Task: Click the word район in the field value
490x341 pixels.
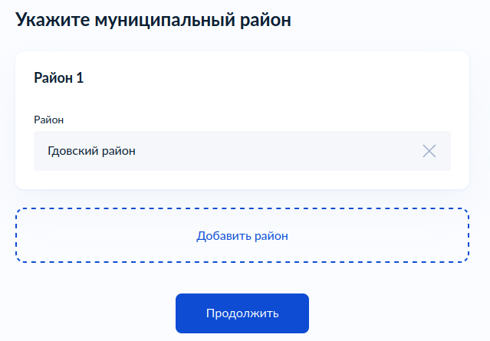Action: tap(119, 151)
